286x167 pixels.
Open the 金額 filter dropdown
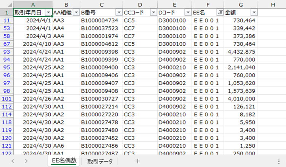click(x=254, y=12)
